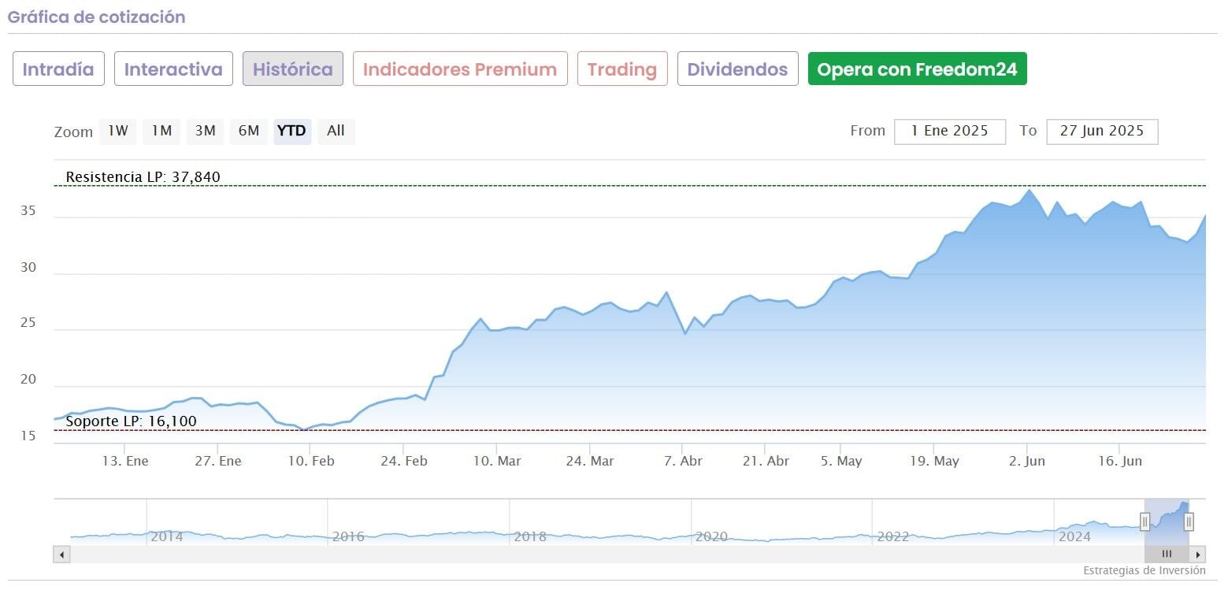Viewport: 1228px width, 590px height.
Task: Open the Dividendos tab
Action: tap(737, 69)
